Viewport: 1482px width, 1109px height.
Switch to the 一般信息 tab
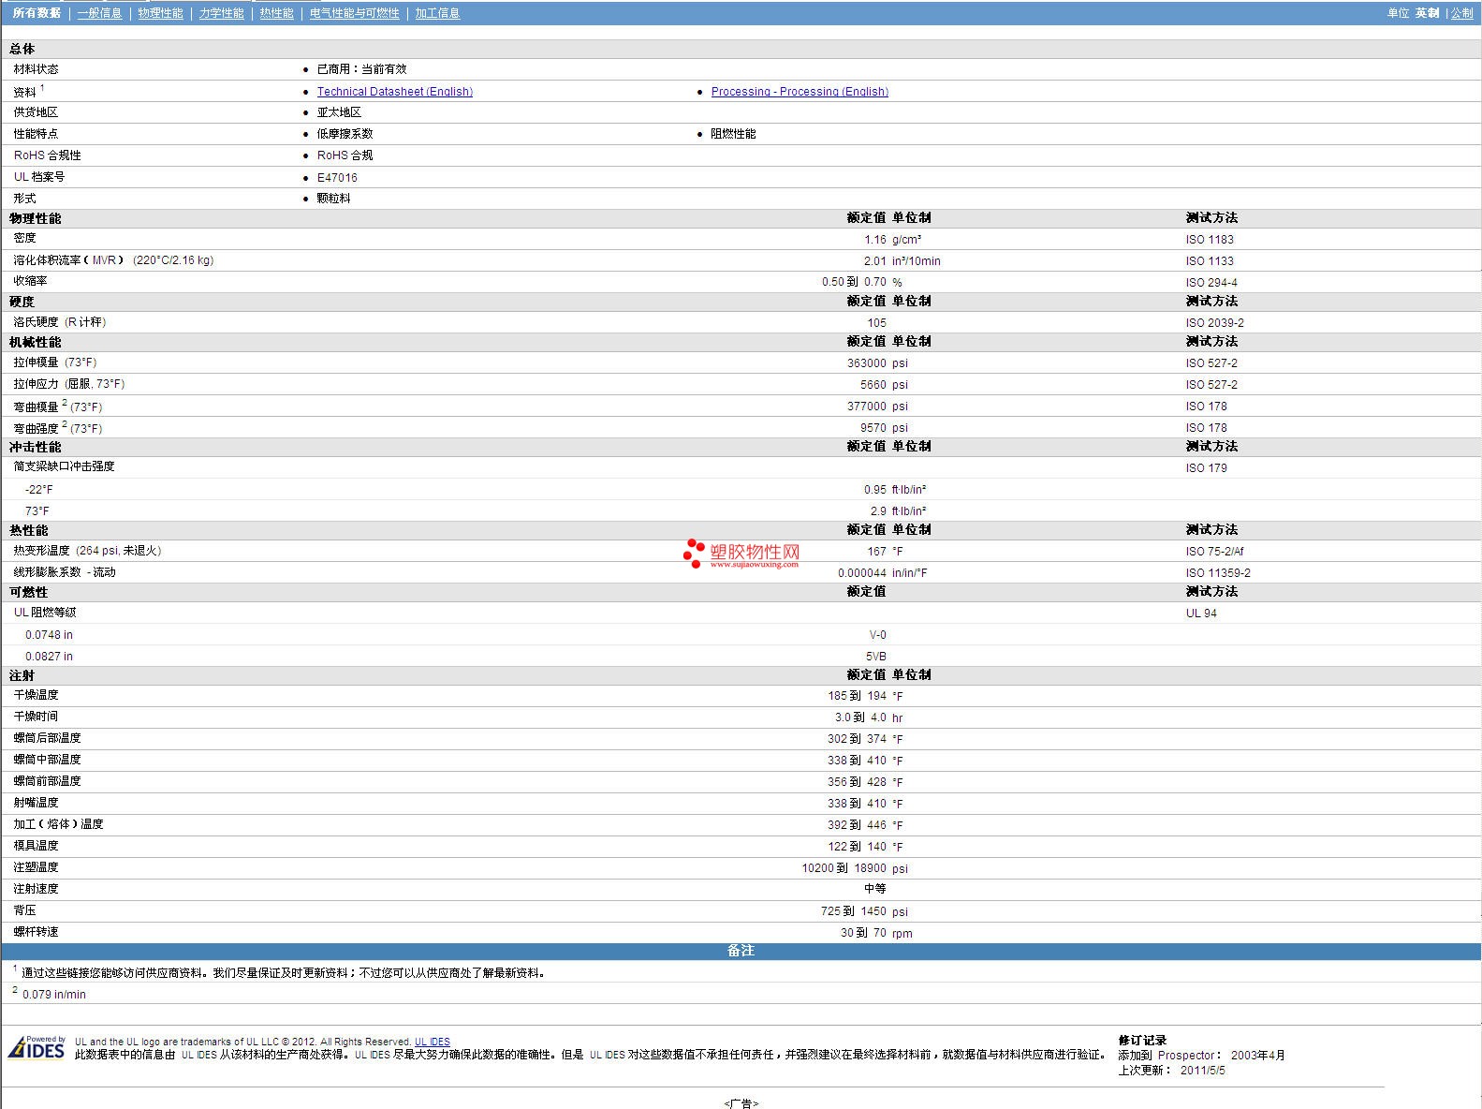[x=99, y=13]
